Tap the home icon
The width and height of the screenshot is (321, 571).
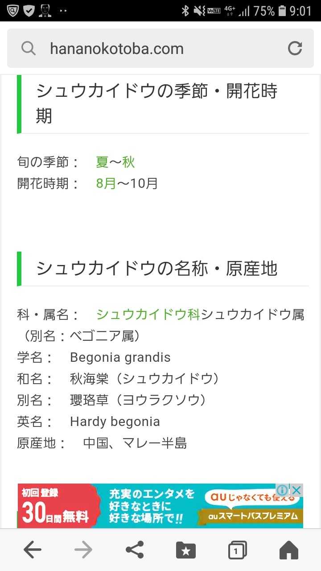288,550
